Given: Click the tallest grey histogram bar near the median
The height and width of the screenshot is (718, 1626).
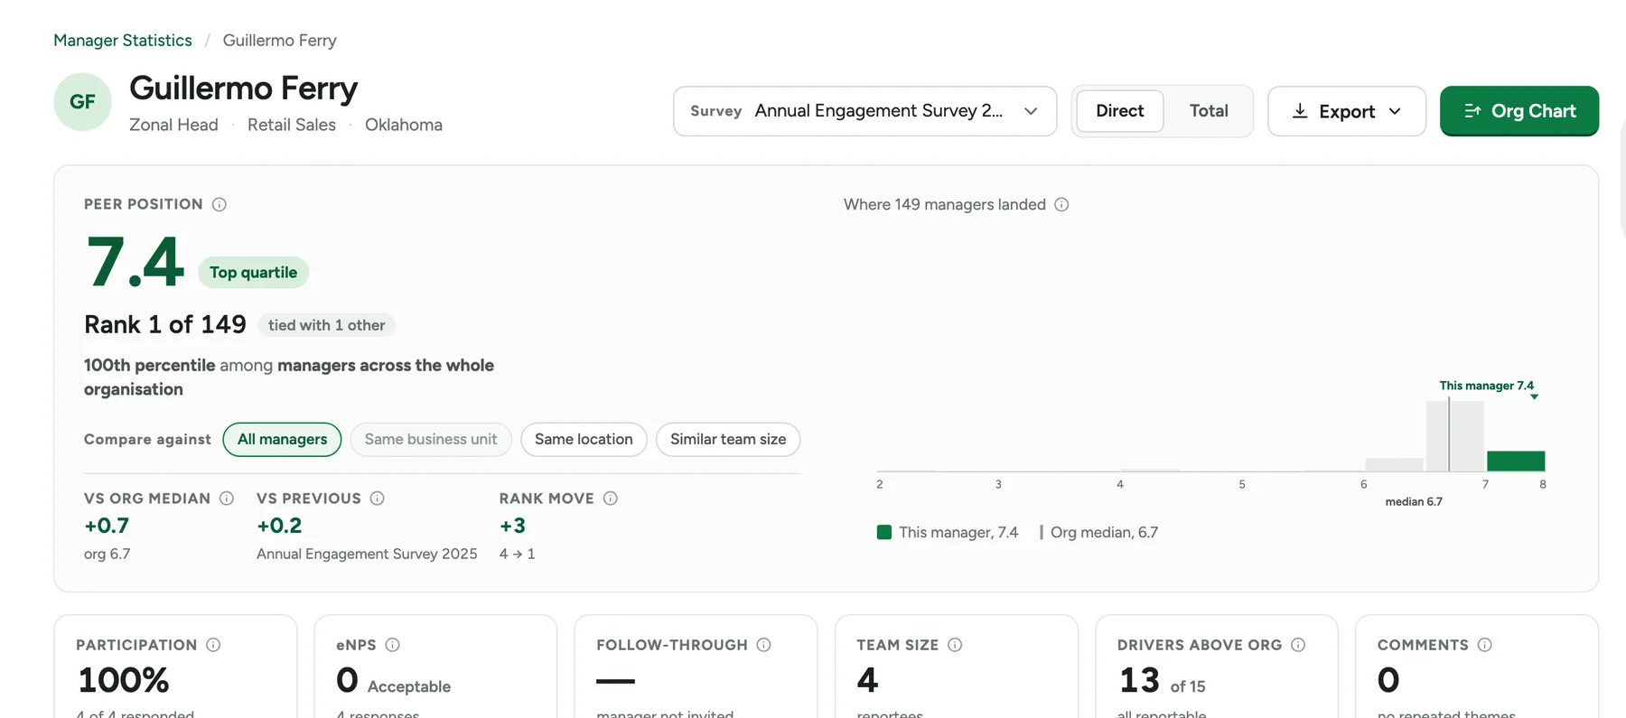Looking at the screenshot, I should (x=1454, y=436).
